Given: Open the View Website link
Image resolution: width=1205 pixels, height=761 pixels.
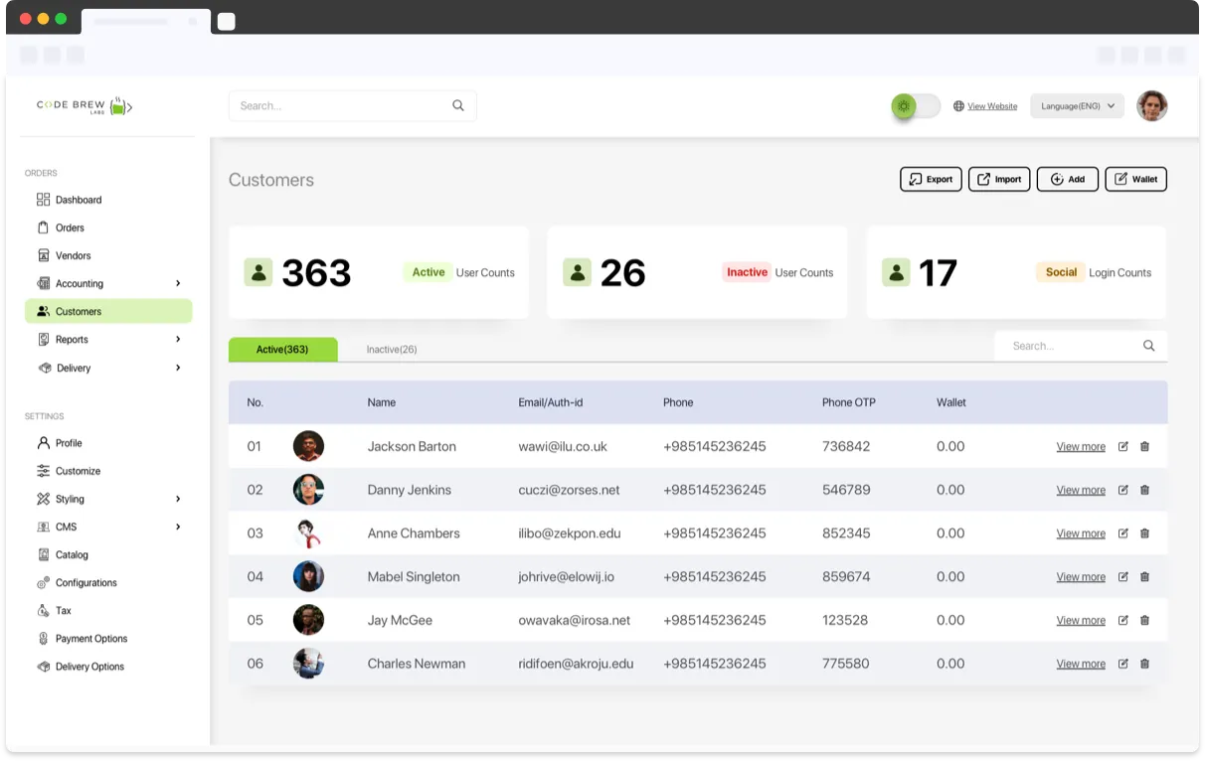Looking at the screenshot, I should [x=991, y=106].
